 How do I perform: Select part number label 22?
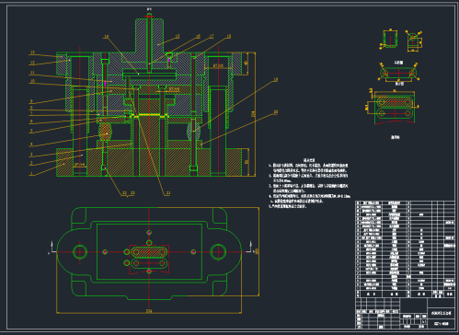point(124,193)
